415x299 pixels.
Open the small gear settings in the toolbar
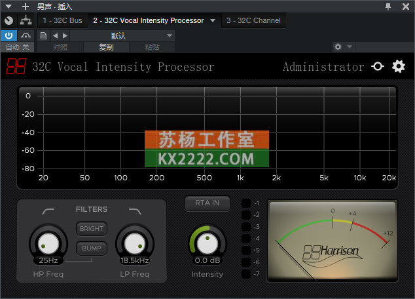point(338,47)
